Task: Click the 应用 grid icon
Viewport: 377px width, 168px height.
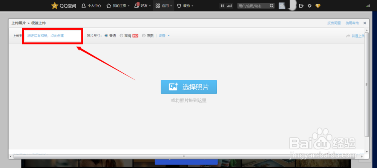Action: point(158,6)
